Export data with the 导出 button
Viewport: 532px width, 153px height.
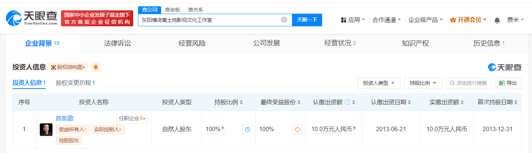tap(508, 83)
